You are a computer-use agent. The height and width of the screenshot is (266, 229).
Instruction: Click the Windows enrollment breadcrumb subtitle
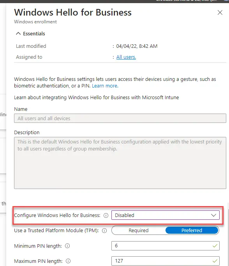35,22
